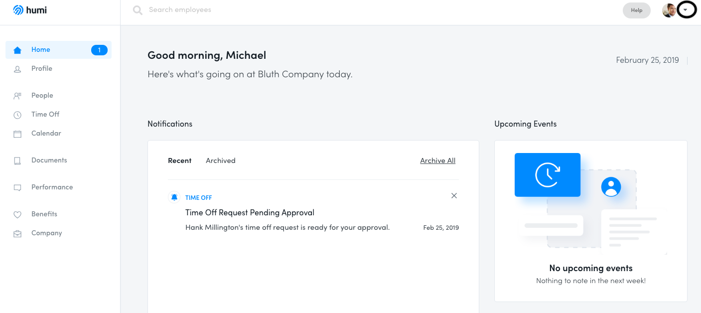
Task: Click the Notifications section heading
Action: pos(170,124)
